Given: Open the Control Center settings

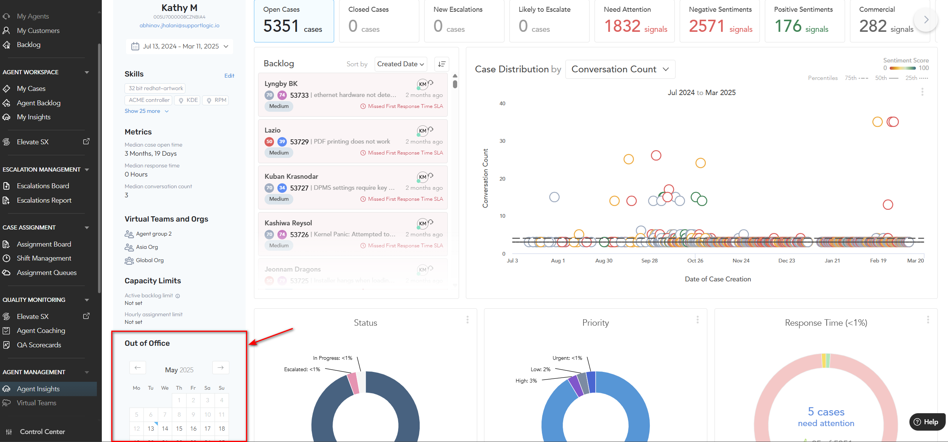Looking at the screenshot, I should (42, 431).
